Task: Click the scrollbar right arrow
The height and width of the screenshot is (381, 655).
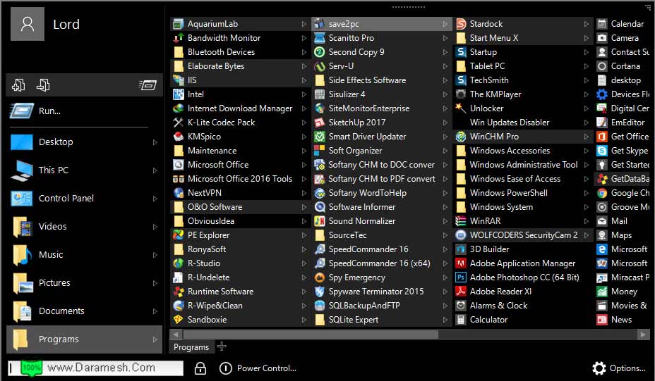Action: coord(642,335)
